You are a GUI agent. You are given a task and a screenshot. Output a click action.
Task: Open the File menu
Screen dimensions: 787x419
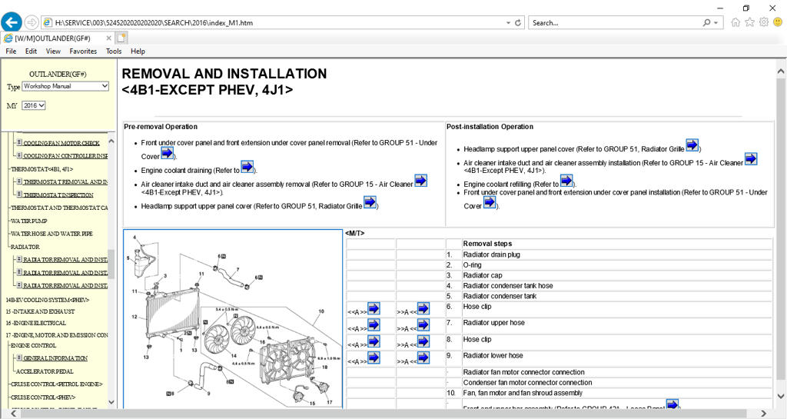click(x=11, y=52)
